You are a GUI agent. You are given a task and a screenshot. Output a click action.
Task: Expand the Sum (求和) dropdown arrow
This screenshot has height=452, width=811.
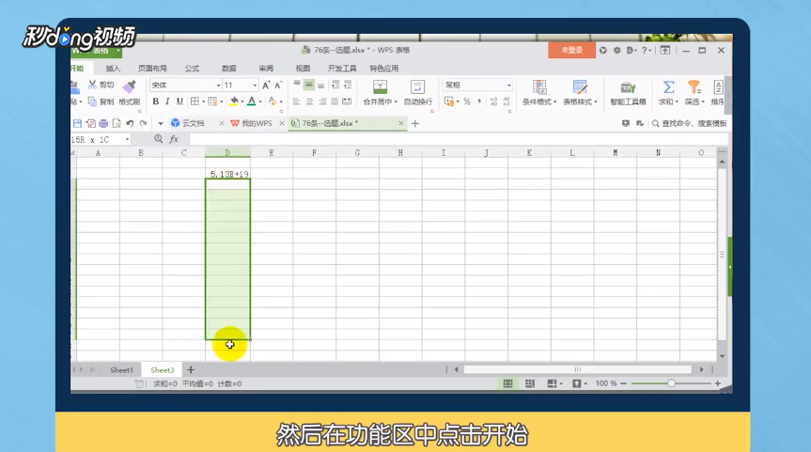coord(677,101)
